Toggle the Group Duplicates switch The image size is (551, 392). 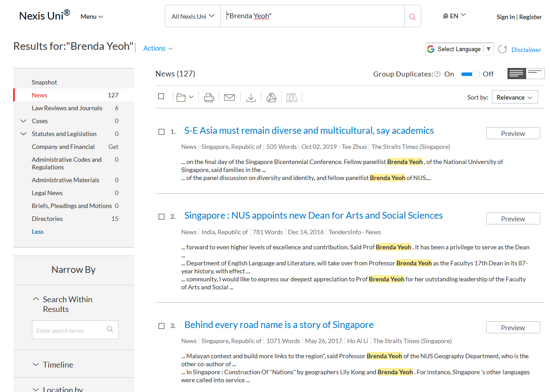pos(471,74)
